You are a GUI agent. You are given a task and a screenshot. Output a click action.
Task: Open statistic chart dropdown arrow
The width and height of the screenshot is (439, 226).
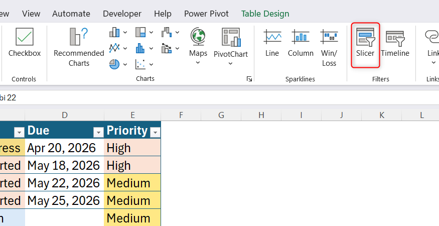coord(151,49)
